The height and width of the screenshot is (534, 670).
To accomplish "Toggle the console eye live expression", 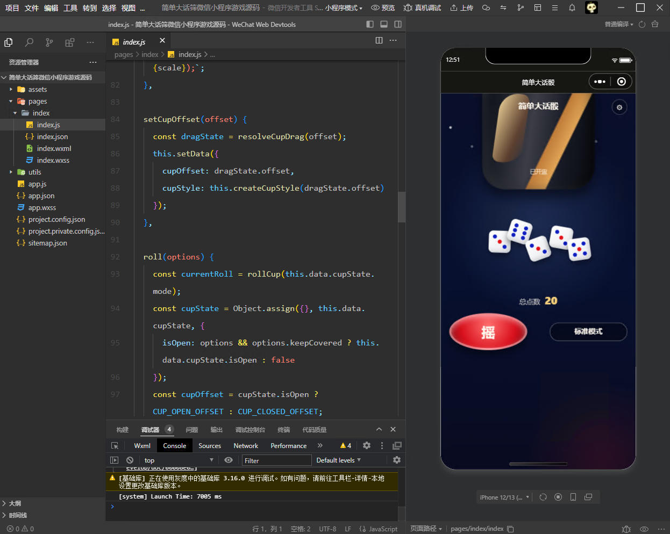I will point(229,460).
